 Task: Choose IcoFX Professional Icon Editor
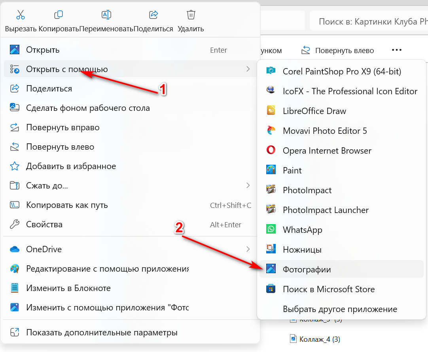341,91
